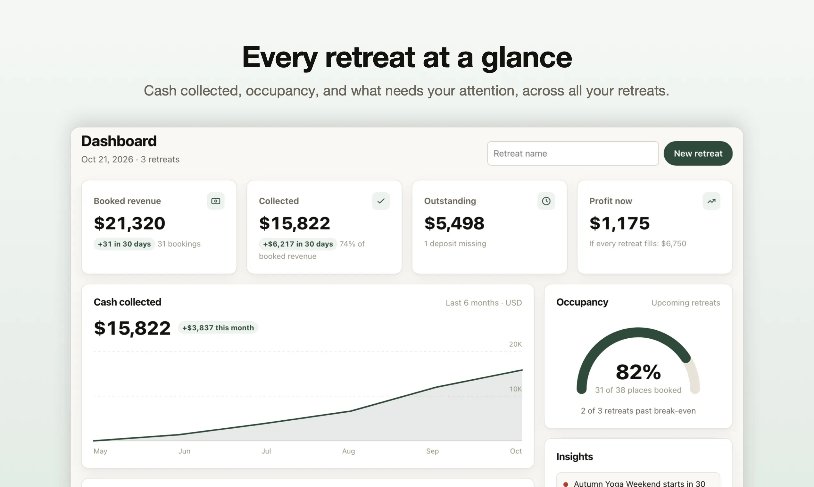Screen dimensions: 814x487
Task: Click the 1 deposit missing text
Action: coord(455,244)
